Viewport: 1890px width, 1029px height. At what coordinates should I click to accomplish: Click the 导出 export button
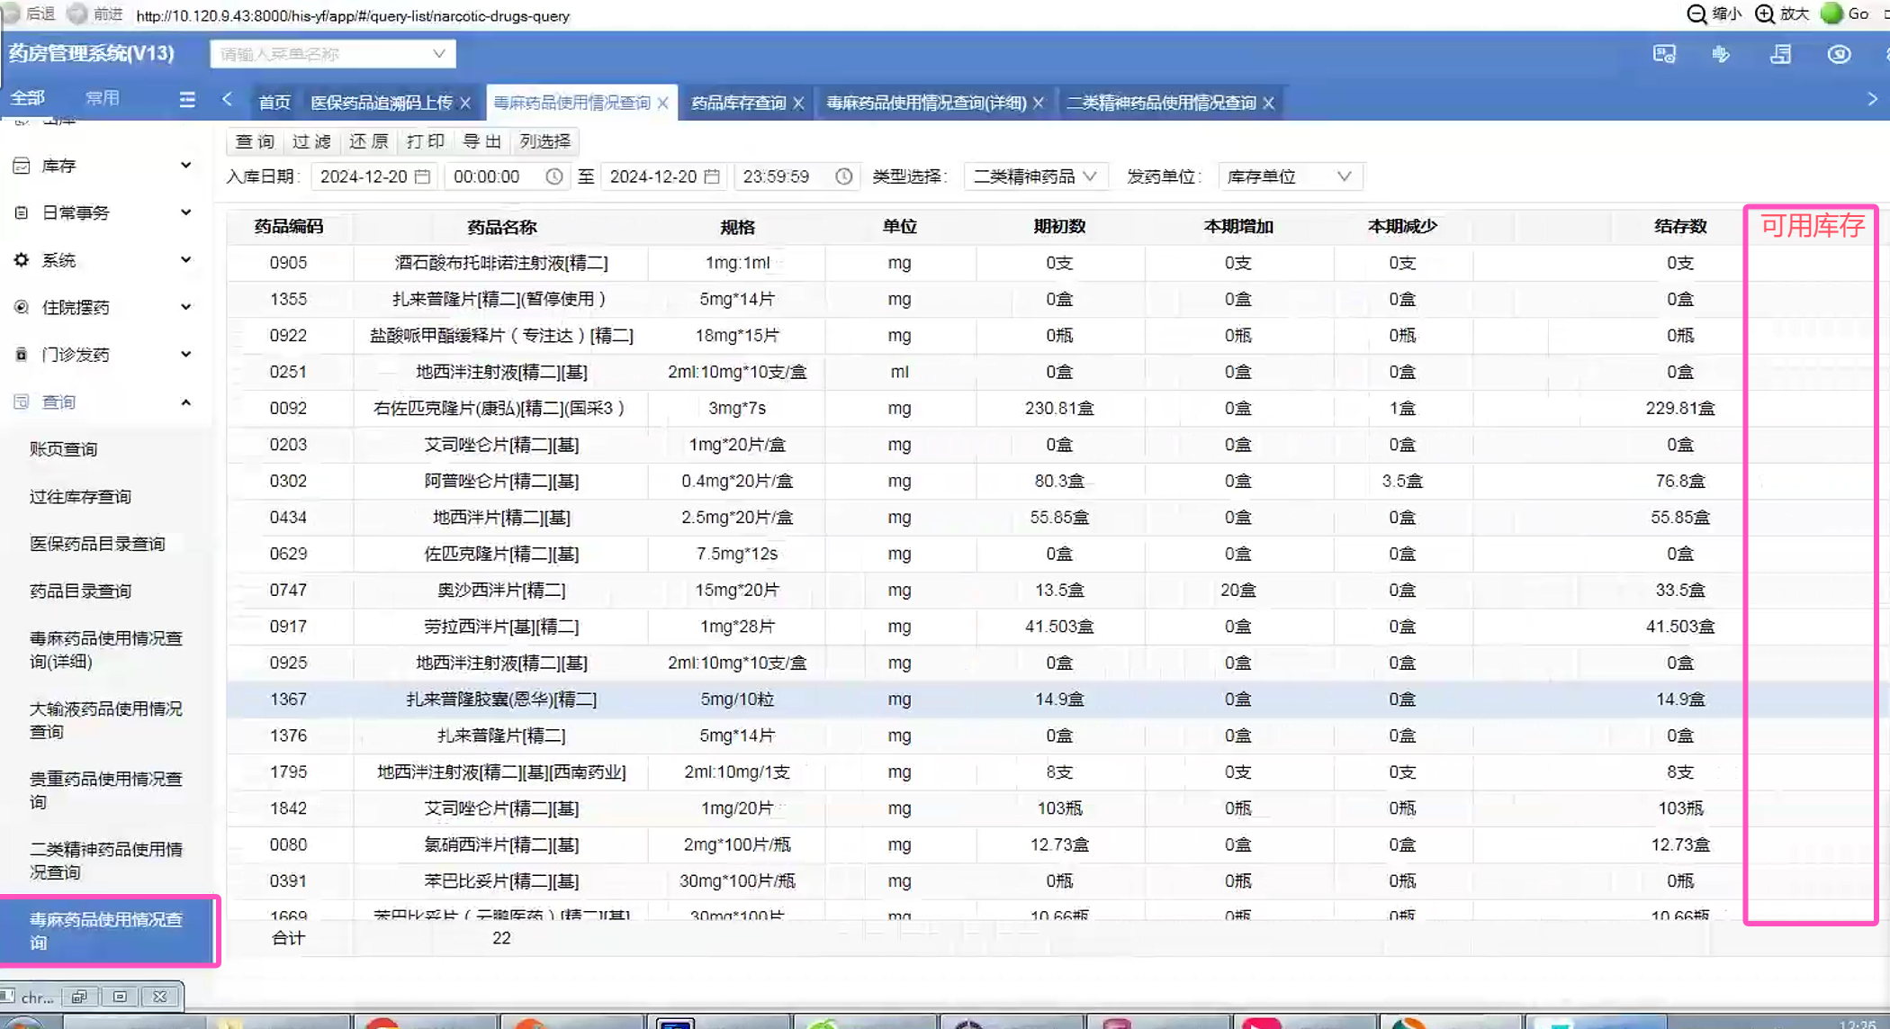(x=481, y=141)
